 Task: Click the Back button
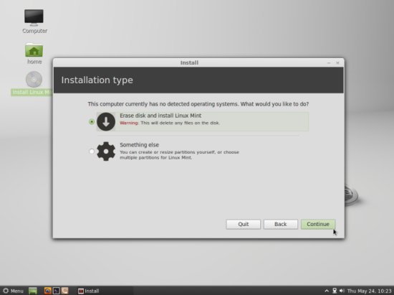click(280, 224)
